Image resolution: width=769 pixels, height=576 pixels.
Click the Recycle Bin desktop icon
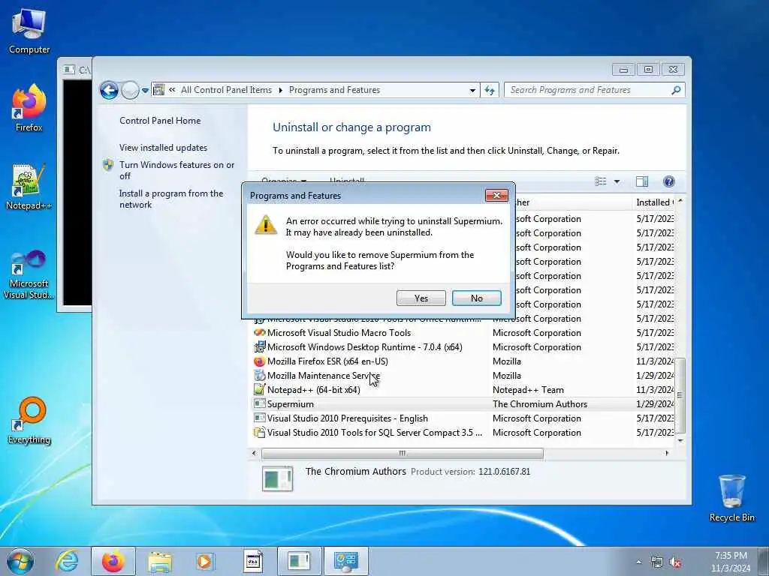pos(731,498)
